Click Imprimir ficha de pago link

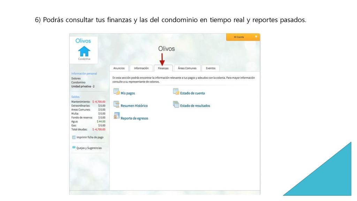(90, 137)
